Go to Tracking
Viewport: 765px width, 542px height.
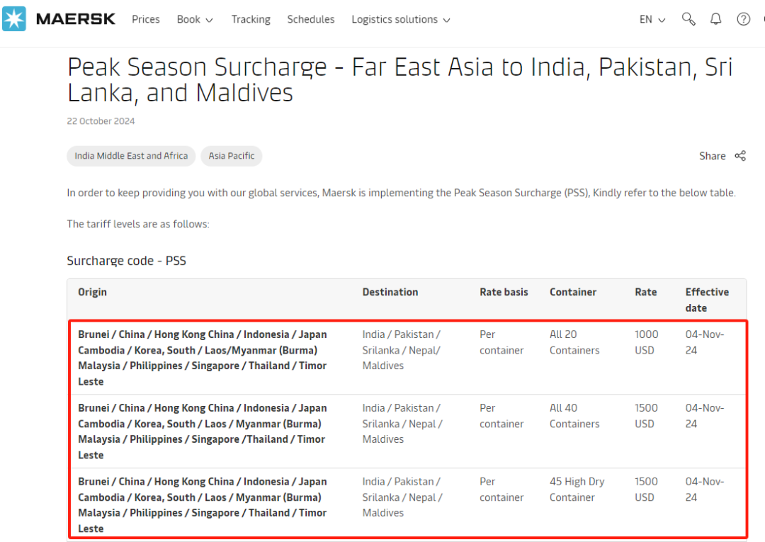tap(251, 19)
